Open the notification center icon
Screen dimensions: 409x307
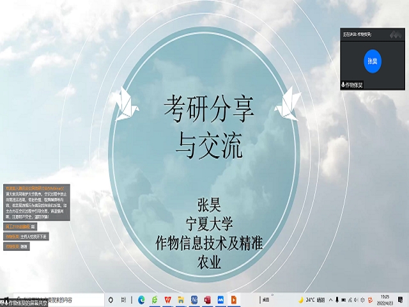click(x=400, y=300)
